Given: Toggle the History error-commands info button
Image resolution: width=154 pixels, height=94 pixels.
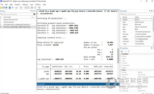Looking at the screenshot, I should 34,14.
